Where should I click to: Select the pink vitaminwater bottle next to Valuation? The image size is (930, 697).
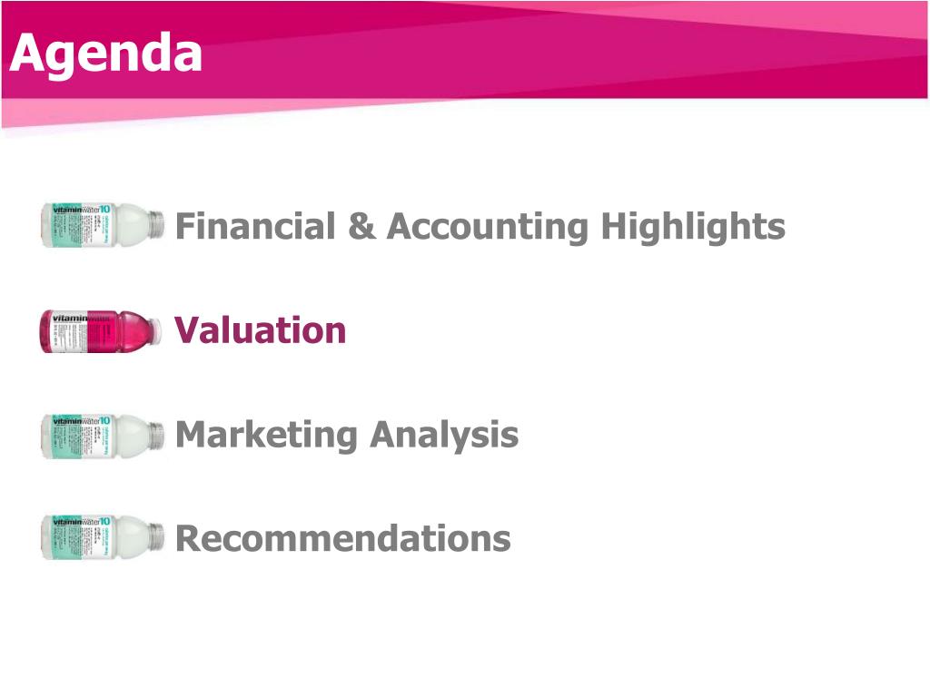click(x=101, y=330)
